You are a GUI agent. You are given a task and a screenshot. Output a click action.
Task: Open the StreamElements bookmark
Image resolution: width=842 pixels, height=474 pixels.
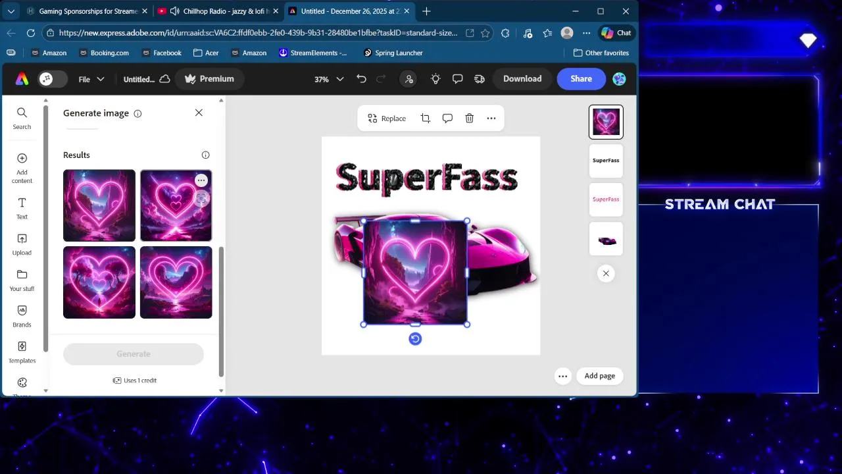click(313, 53)
